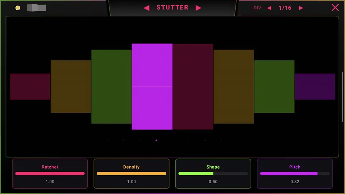
Task: Click the gray logo block at top left
Action: 36,8
